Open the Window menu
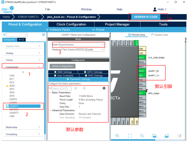This screenshot has height=142, width=187. [86, 9]
